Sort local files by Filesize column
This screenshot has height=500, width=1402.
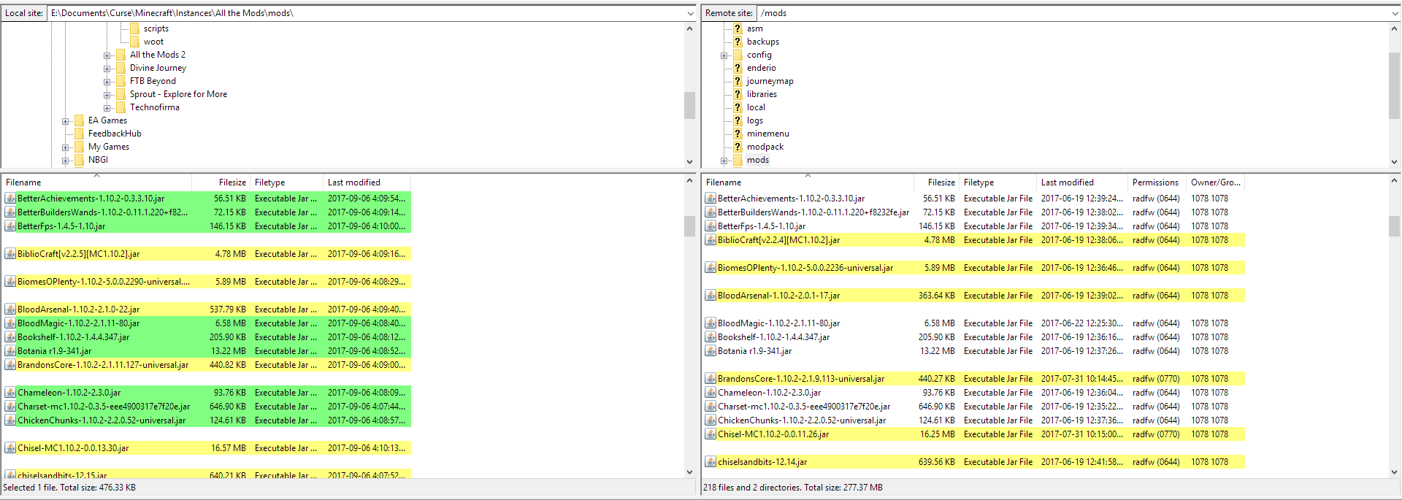231,182
